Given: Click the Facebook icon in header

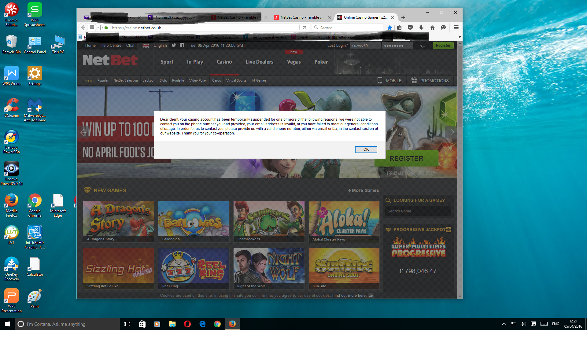Looking at the screenshot, I should coord(182,45).
